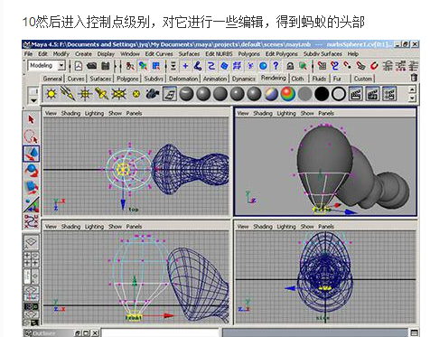Switch to the Deformation shelf tab
Image resolution: width=430 pixels, height=337 pixels.
tap(183, 79)
